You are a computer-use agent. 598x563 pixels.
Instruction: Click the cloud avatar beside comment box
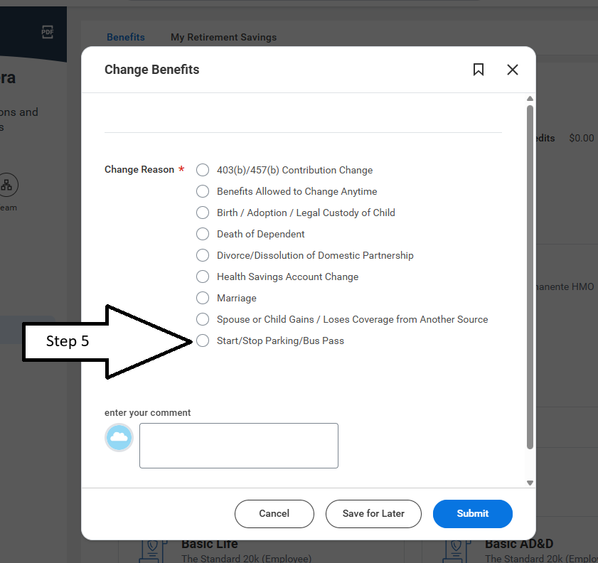119,438
